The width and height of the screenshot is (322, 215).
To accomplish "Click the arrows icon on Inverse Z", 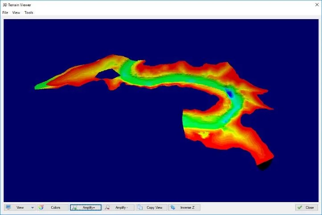I will click(173, 207).
